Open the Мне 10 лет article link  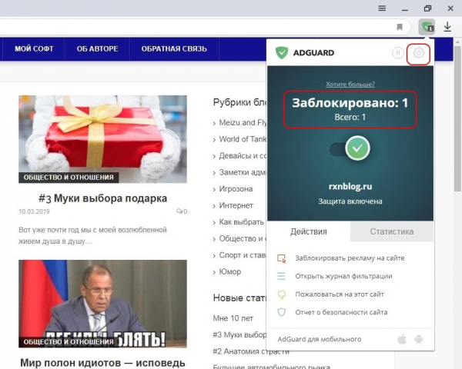point(233,318)
